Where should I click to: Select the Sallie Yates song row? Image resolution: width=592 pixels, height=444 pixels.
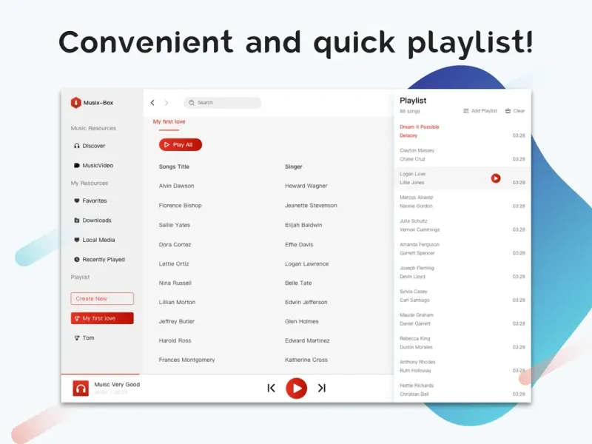click(269, 225)
